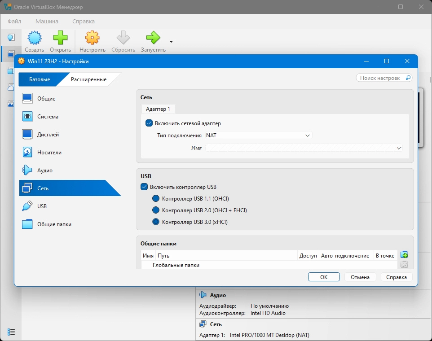Select Контроллер USB 1.1 (OHCI) radio button
432x341 pixels.
[156, 198]
